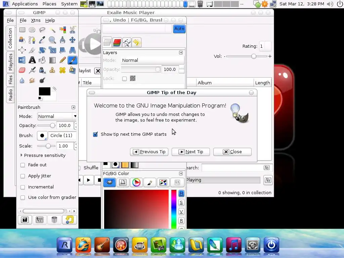Enable Fade out option
344x258 pixels.
click(x=23, y=165)
